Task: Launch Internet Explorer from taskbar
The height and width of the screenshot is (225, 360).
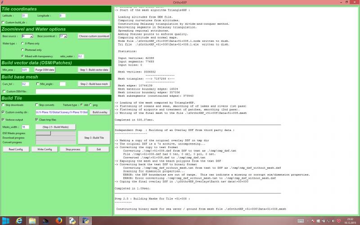Action: pyautogui.click(x=19, y=221)
